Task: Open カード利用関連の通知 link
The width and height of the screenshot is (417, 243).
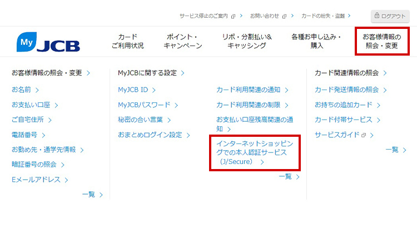Action: 249,90
